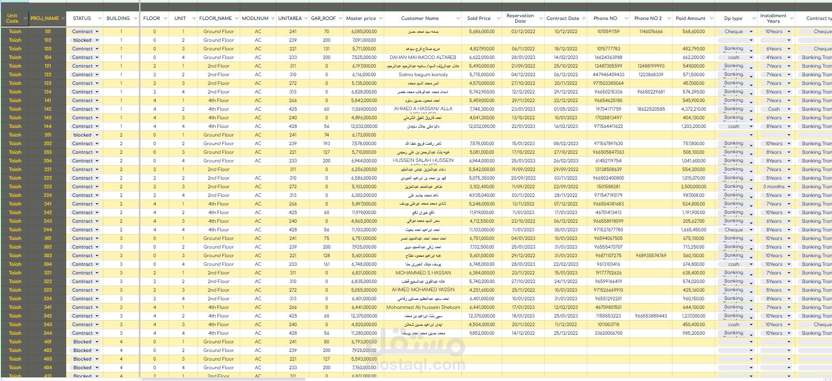Image resolution: width=832 pixels, height=381 pixels.
Task: Open the filter icon on Customer Name header
Action: pyautogui.click(x=458, y=19)
